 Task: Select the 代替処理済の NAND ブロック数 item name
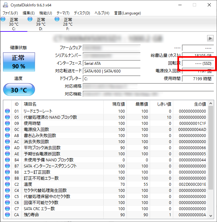click(x=50, y=117)
